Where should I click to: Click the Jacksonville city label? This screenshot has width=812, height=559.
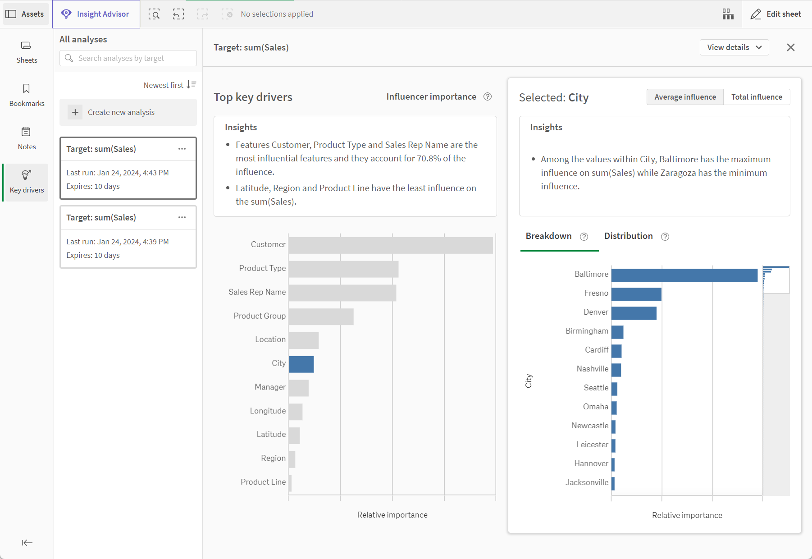587,482
